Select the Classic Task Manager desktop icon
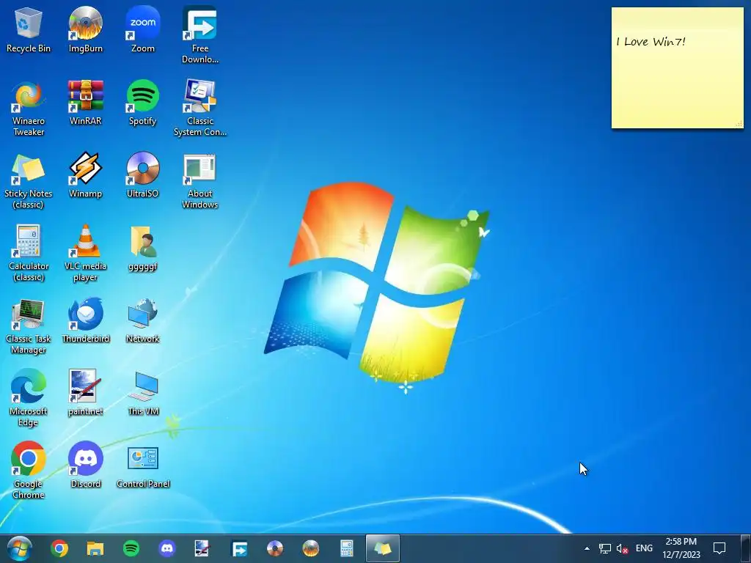This screenshot has height=563, width=751. 29,326
